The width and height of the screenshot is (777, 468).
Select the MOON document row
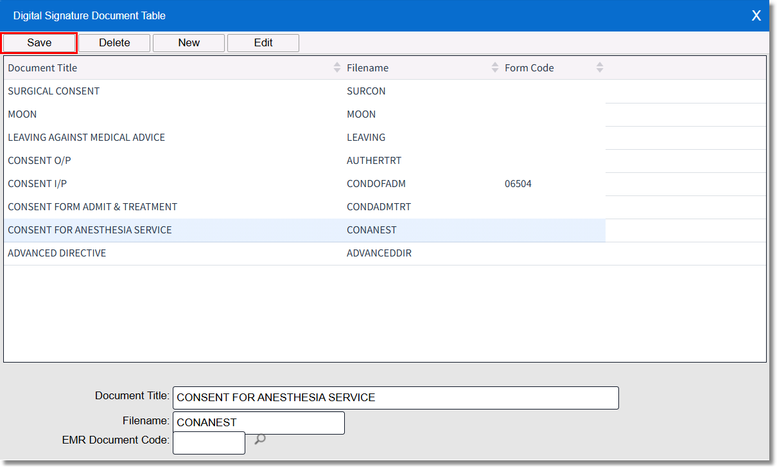(22, 114)
